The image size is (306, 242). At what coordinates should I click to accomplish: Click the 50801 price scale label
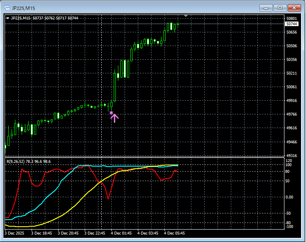pyautogui.click(x=291, y=19)
